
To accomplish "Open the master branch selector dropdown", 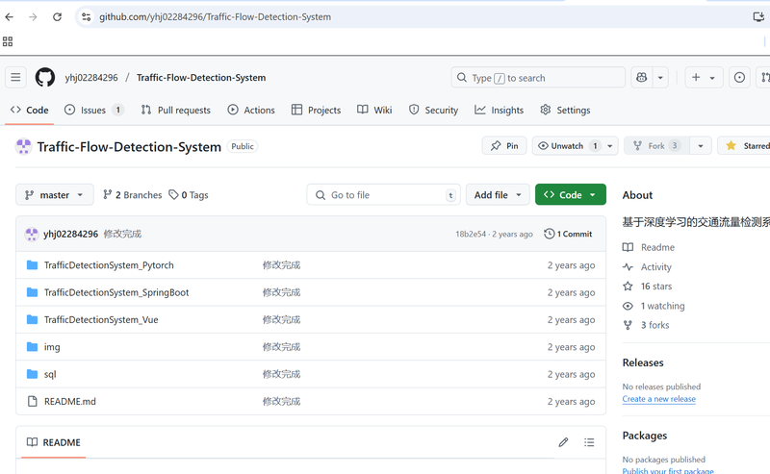I will (x=55, y=195).
